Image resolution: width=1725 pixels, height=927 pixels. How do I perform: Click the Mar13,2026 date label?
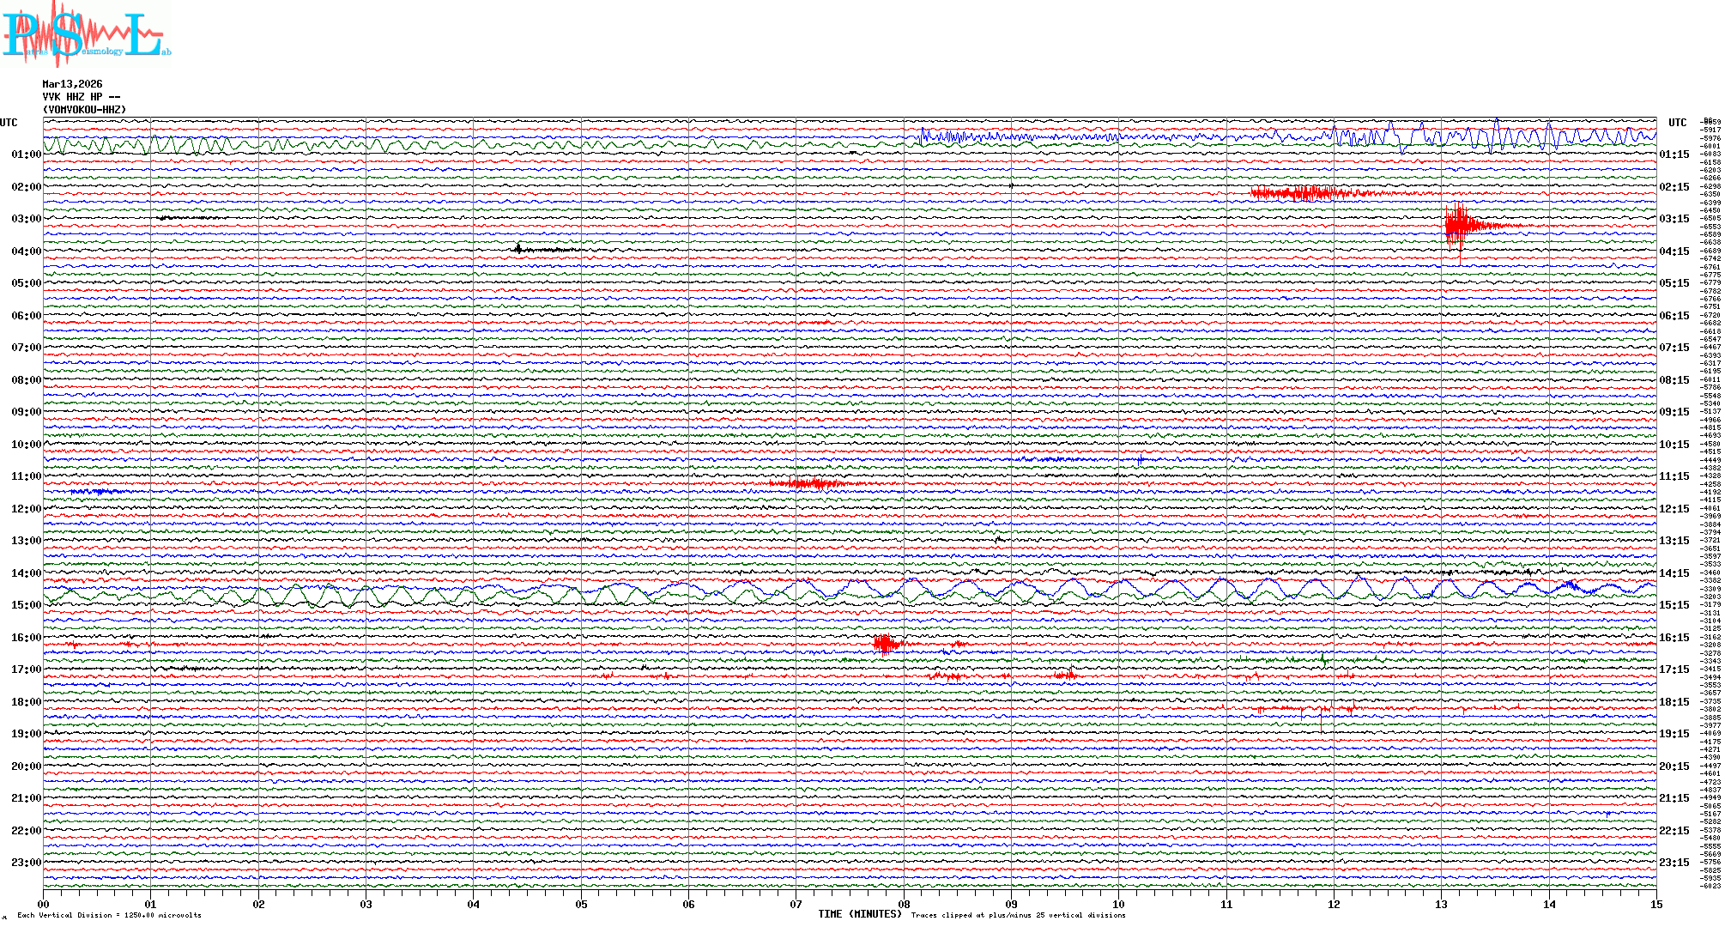(72, 84)
